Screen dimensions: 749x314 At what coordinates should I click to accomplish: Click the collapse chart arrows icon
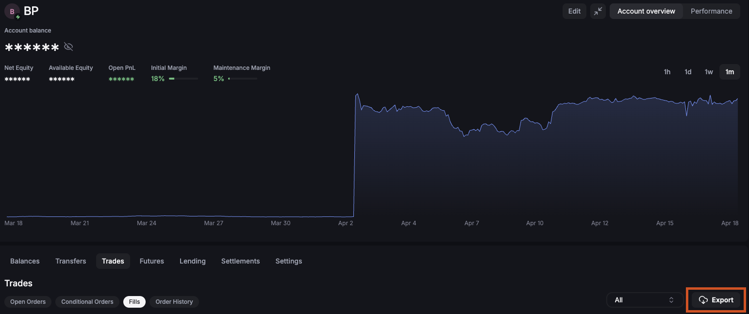point(598,11)
